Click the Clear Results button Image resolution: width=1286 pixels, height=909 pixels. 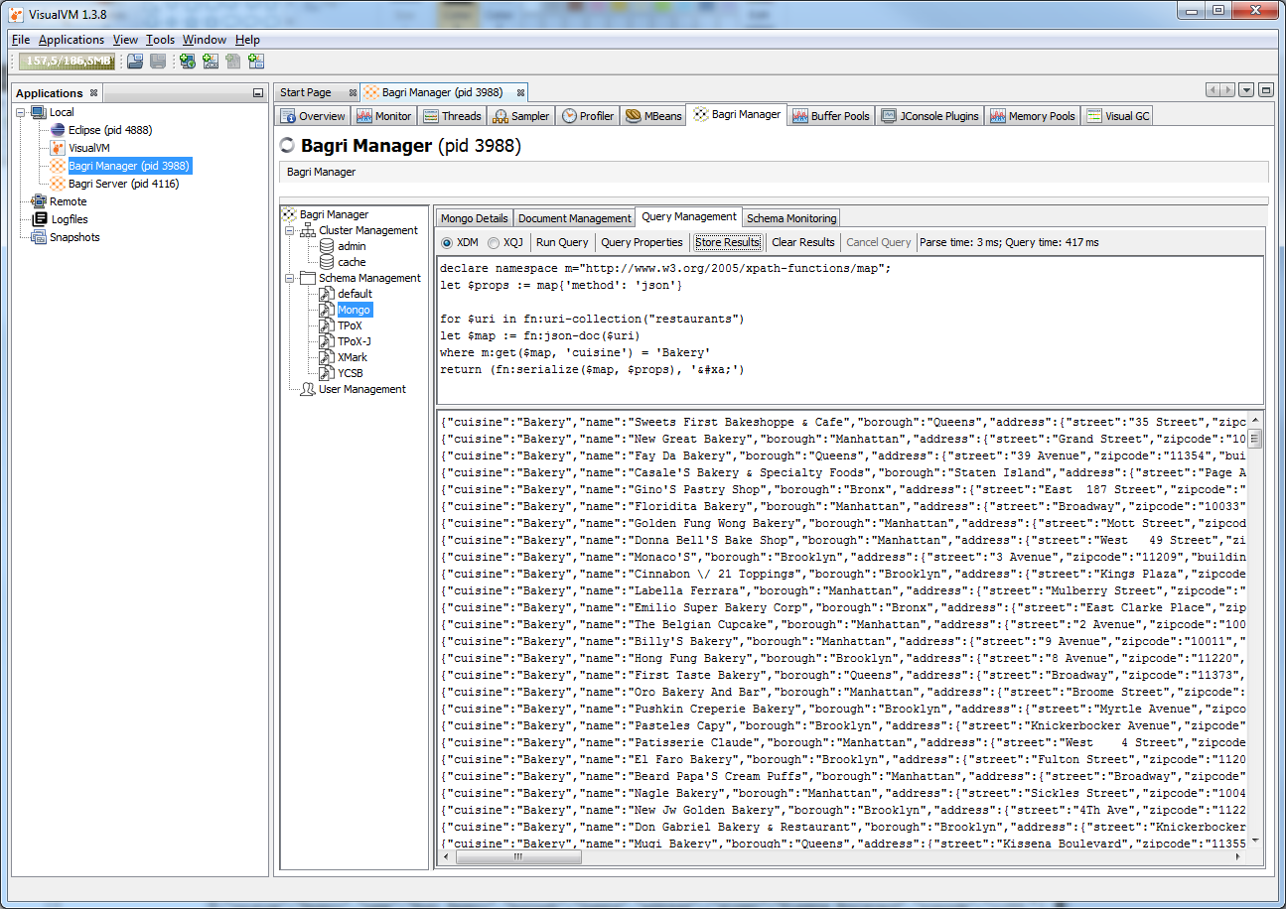pyautogui.click(x=802, y=242)
